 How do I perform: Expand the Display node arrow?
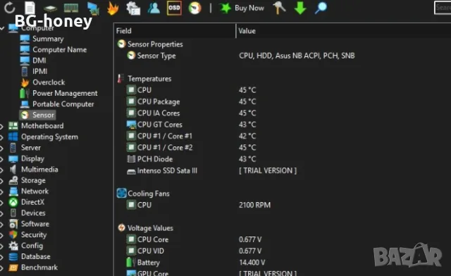point(2,159)
